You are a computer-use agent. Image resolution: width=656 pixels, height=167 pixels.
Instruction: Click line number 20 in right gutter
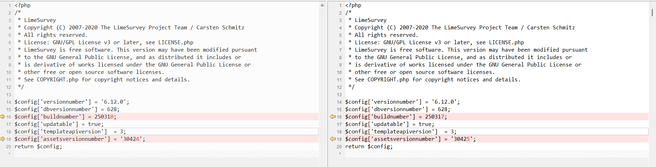[x=339, y=146]
